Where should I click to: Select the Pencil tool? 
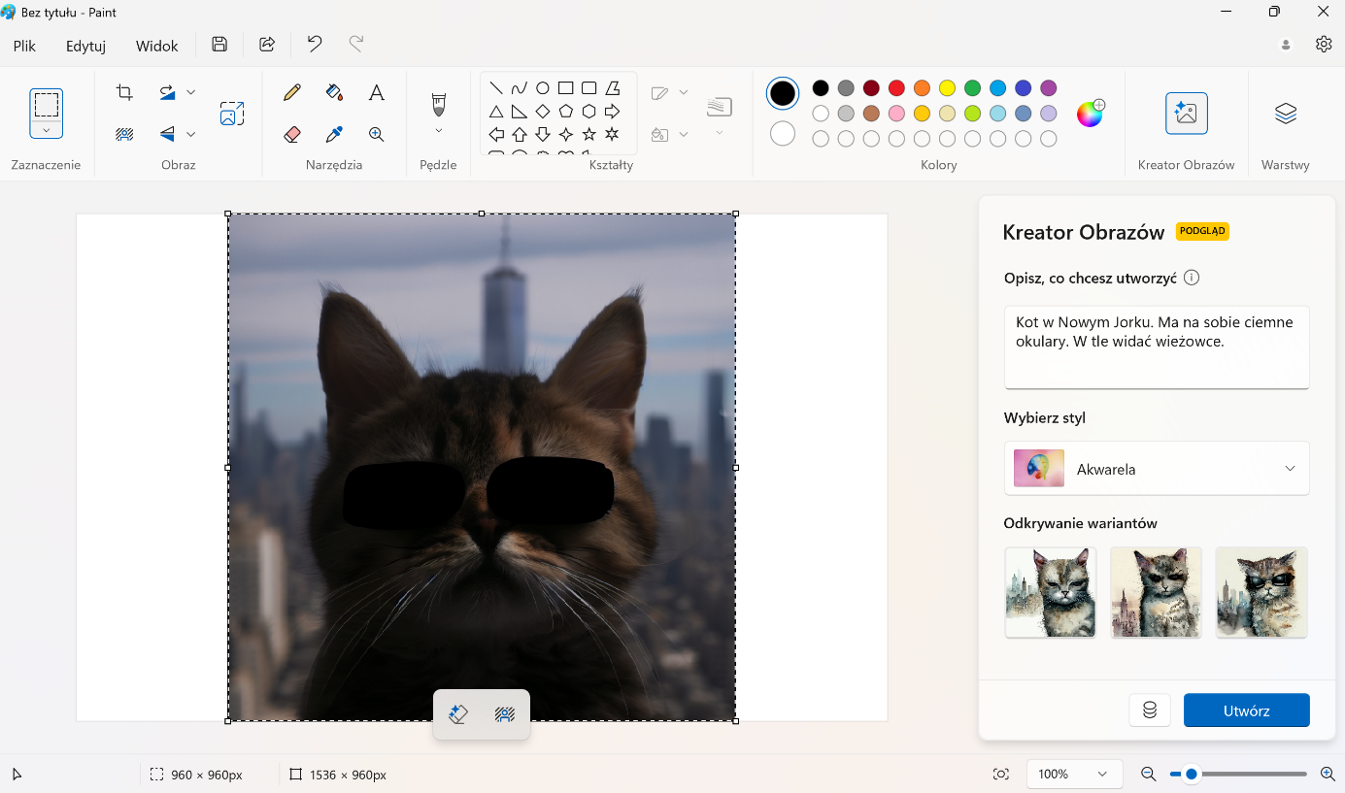(x=291, y=93)
